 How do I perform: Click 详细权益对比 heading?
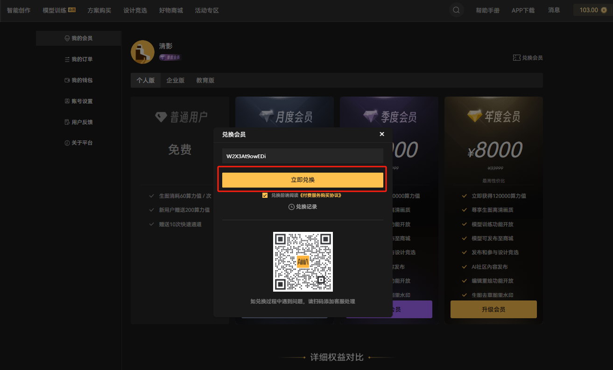(x=337, y=357)
